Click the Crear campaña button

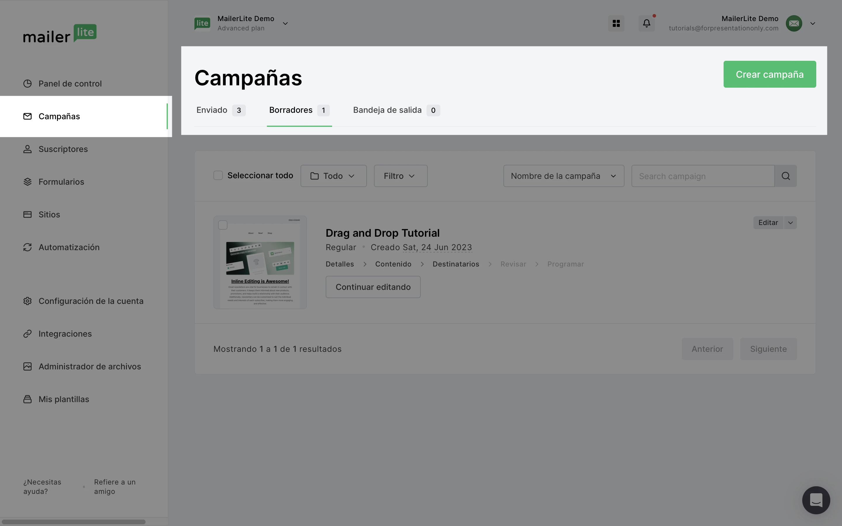click(769, 75)
